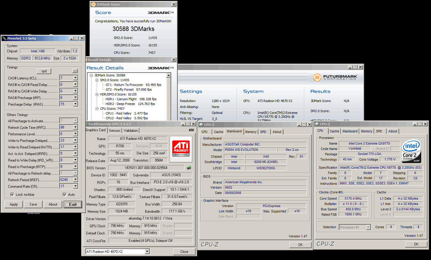The width and height of the screenshot is (431, 260).
Task: Click the Core Speed value 5175.4 MHz
Action: click(x=353, y=198)
